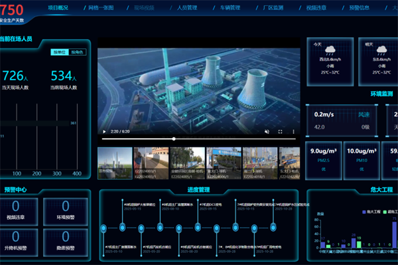Navigate to 车辆管理 in the top bar
This screenshot has width=398, height=265.
pyautogui.click(x=230, y=7)
